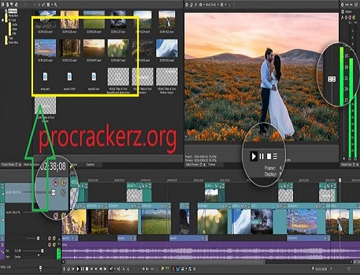The height and width of the screenshot is (275, 360).
Task: Select Smart Bins in the media tree
Action: point(13,42)
